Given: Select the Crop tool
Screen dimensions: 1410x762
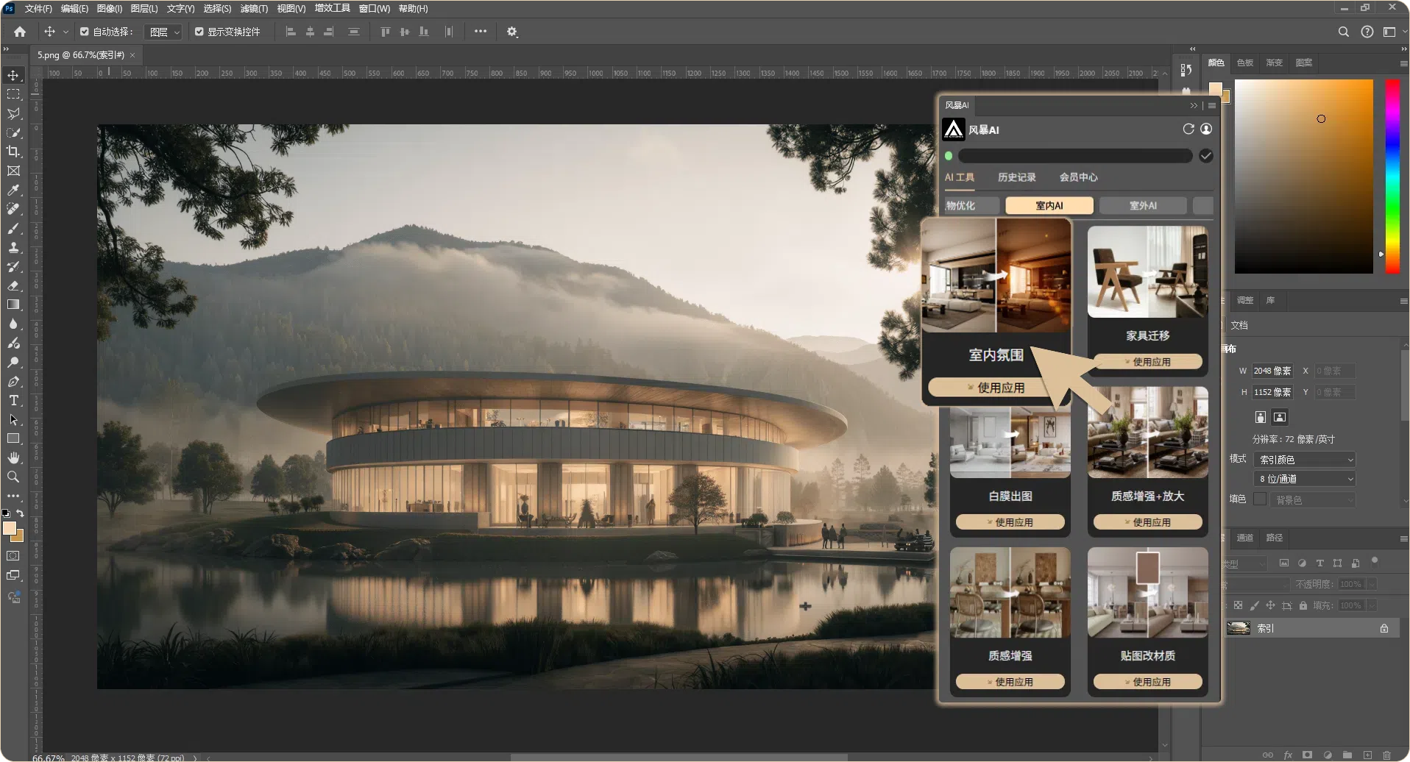Looking at the screenshot, I should (13, 152).
